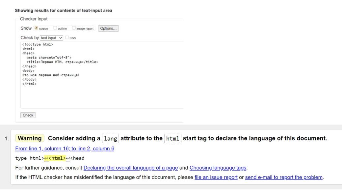Click the 'Checker Input' legend label
This screenshot has height=192, width=342.
34,19
